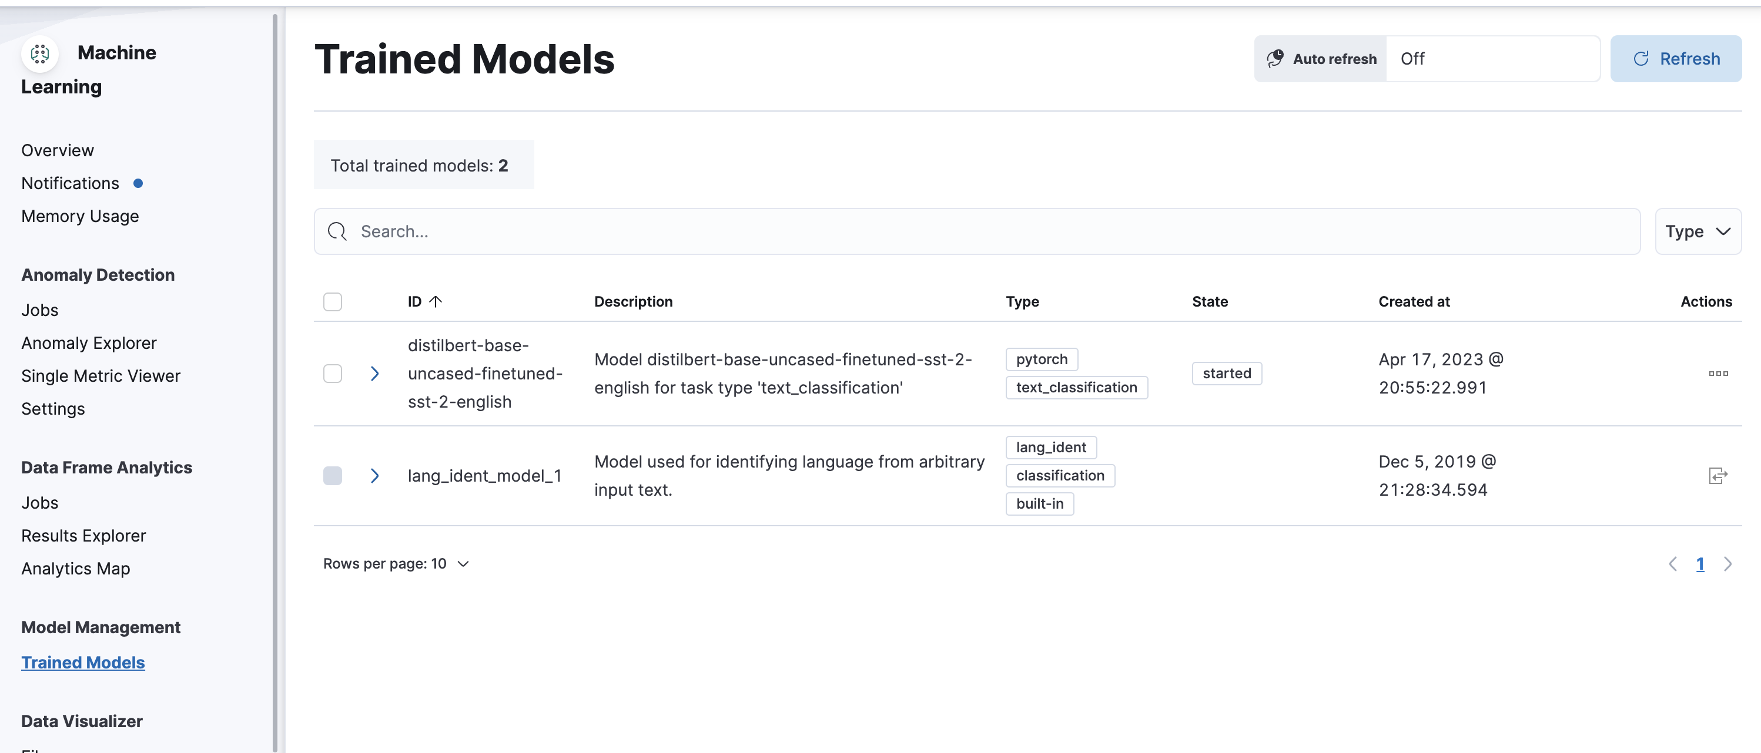
Task: Click the search magnifier icon
Action: (x=337, y=231)
